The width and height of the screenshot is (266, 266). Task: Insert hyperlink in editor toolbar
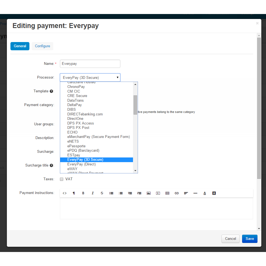[177, 193]
